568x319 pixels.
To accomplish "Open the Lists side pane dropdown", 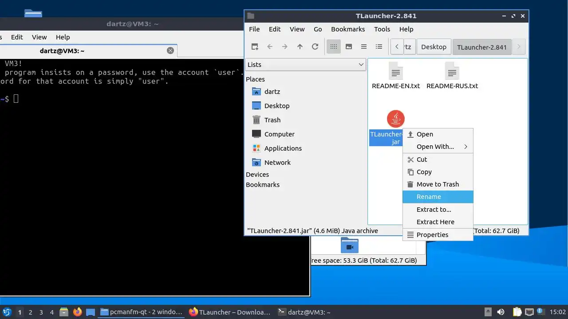I will pyautogui.click(x=306, y=65).
